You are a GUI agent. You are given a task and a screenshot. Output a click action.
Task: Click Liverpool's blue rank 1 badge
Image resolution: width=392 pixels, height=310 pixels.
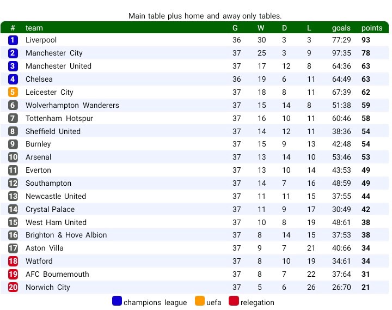pyautogui.click(x=13, y=40)
